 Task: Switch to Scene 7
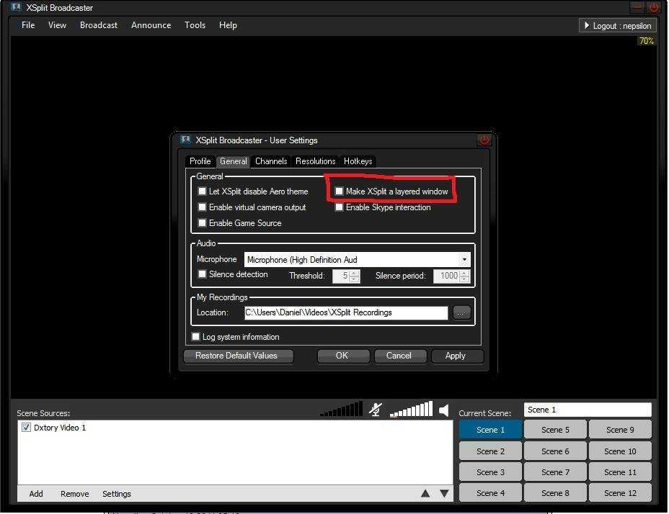click(555, 472)
